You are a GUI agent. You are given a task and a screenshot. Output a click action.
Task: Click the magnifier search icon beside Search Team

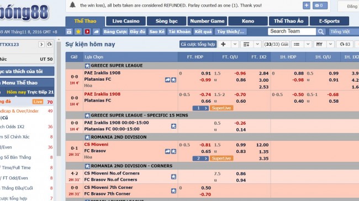tap(321, 31)
